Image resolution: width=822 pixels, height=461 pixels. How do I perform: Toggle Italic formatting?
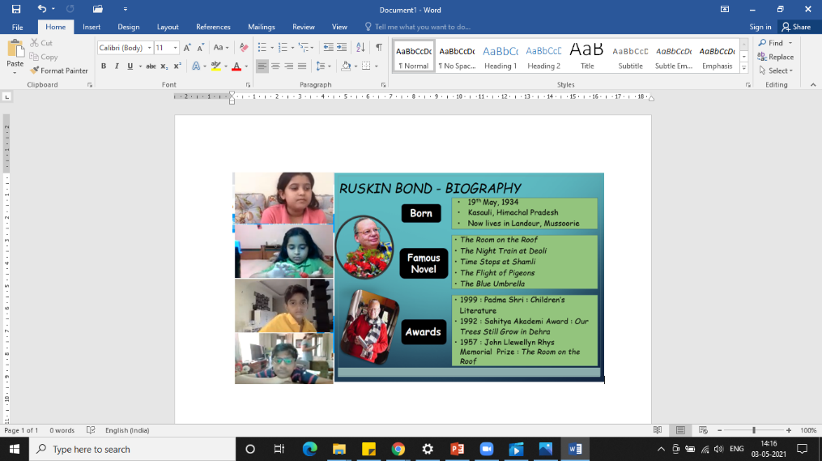(x=117, y=66)
